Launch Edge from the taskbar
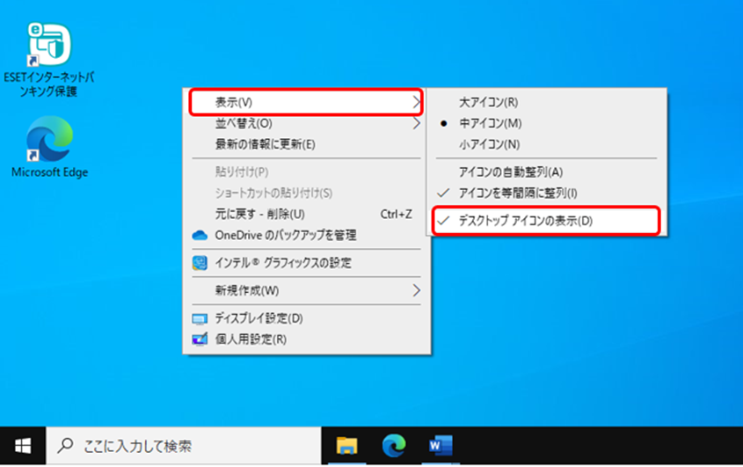 click(x=394, y=446)
